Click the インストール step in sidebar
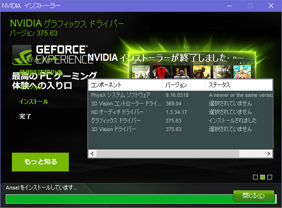The image size is (282, 208). click(x=34, y=102)
